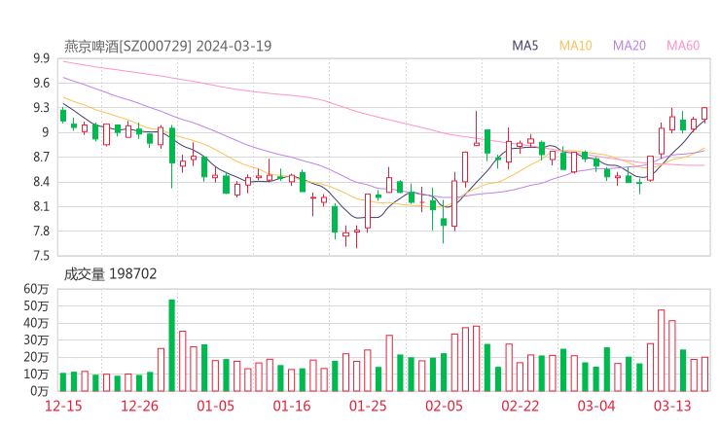Click the stock title 燕京啤酒[SZ000729]

127,46
